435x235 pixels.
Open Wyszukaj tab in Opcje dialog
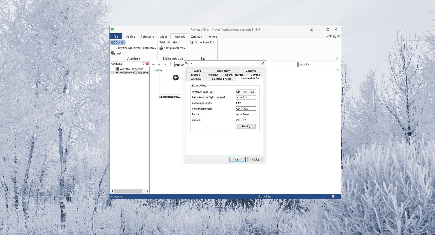196,79
